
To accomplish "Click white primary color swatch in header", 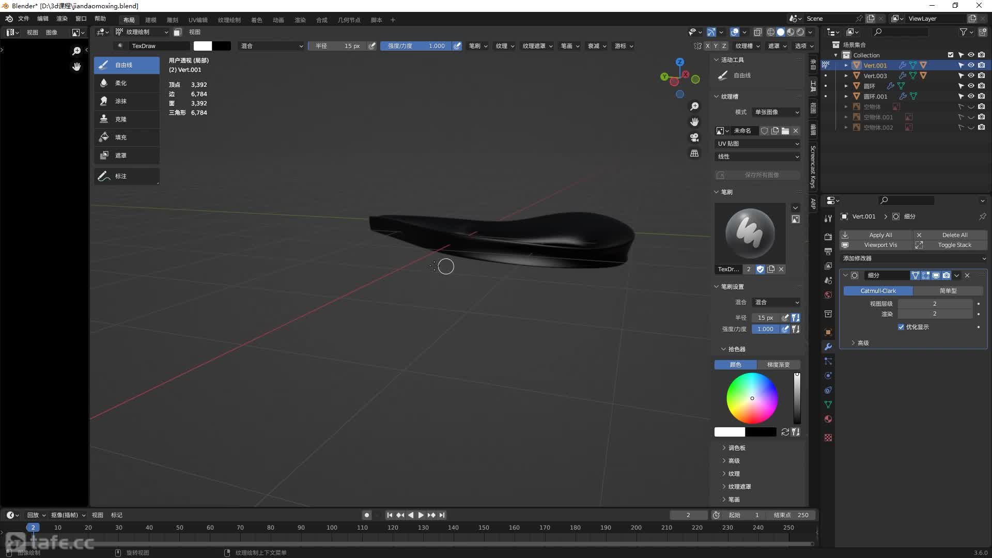I will pos(203,46).
